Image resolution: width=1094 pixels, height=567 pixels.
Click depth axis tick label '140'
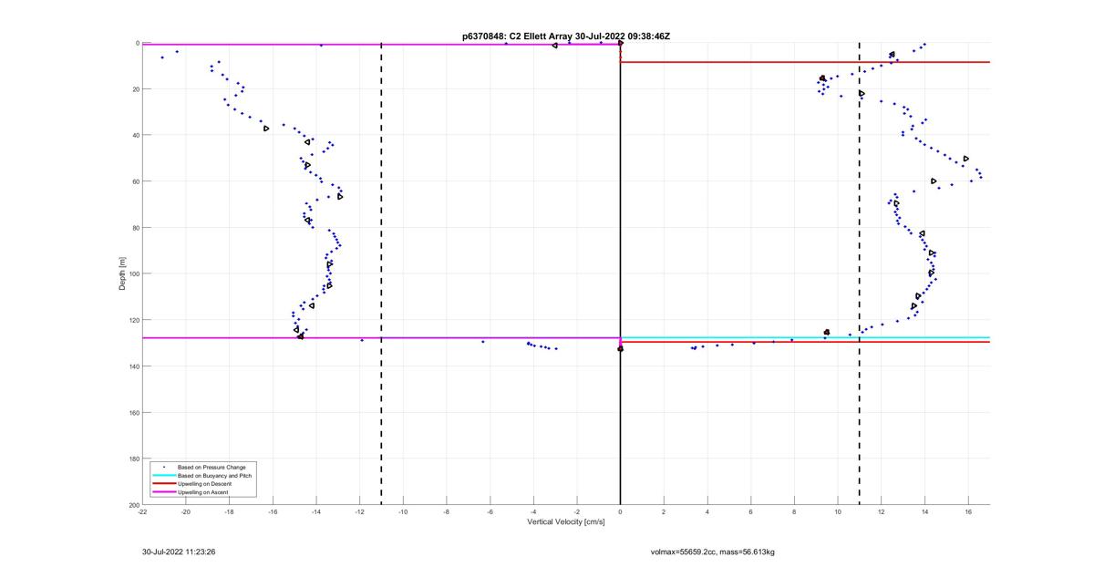(x=133, y=366)
